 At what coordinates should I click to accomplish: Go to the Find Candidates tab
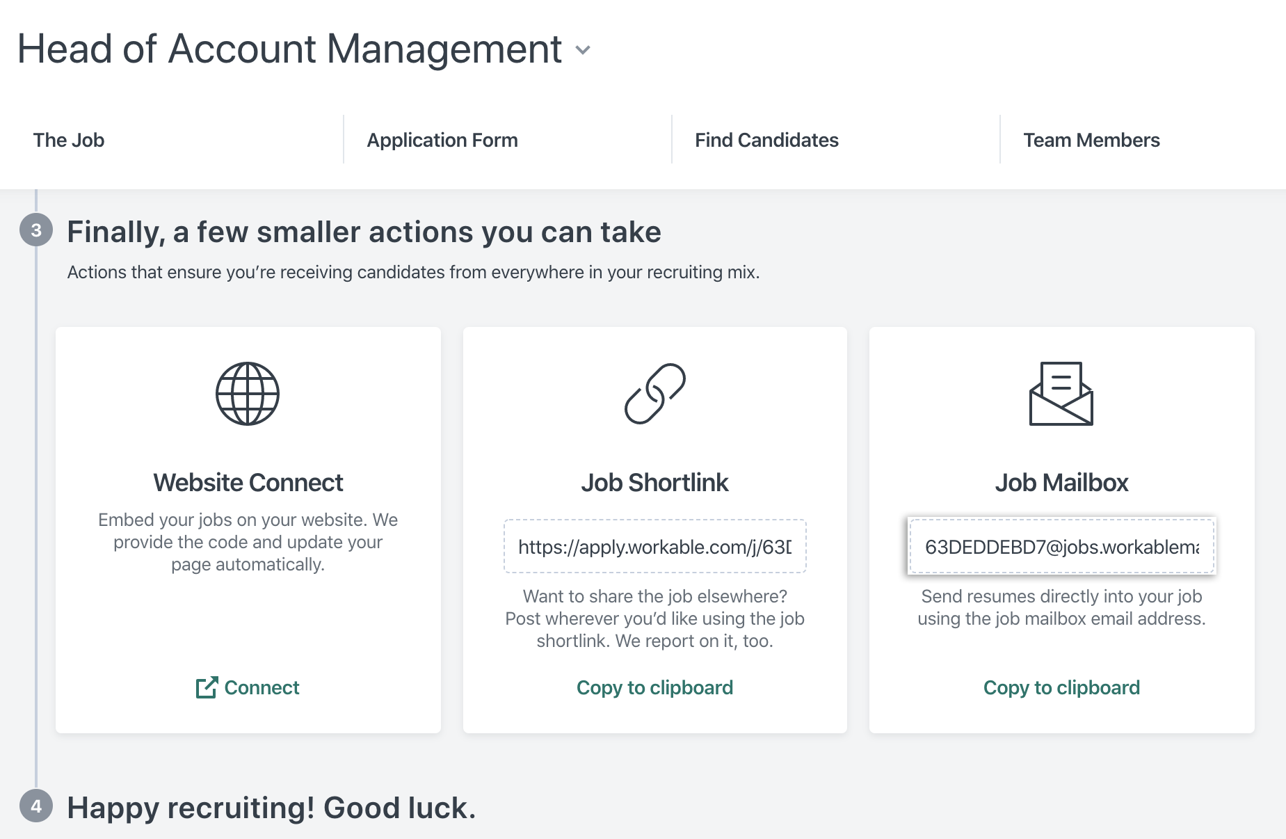(x=766, y=140)
